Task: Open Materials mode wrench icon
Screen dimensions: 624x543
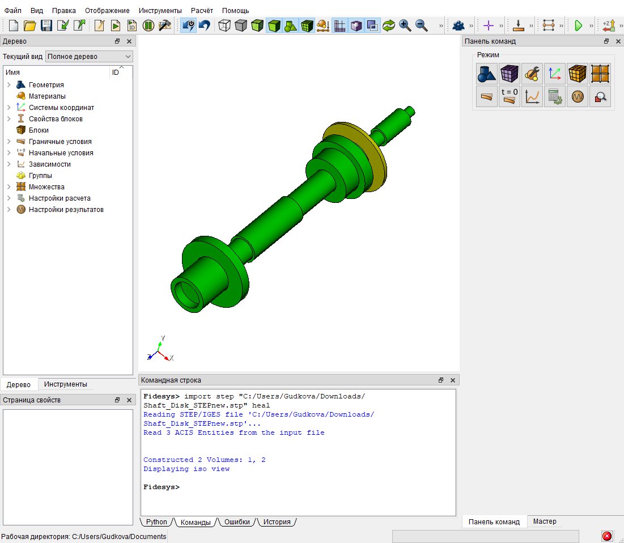Action: point(532,74)
